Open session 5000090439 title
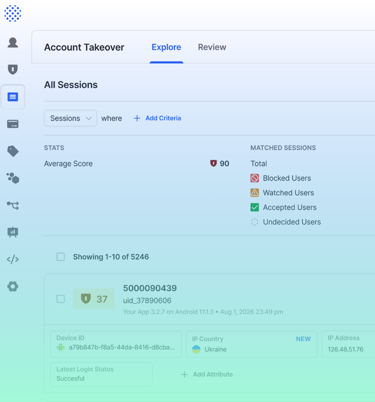 point(150,288)
